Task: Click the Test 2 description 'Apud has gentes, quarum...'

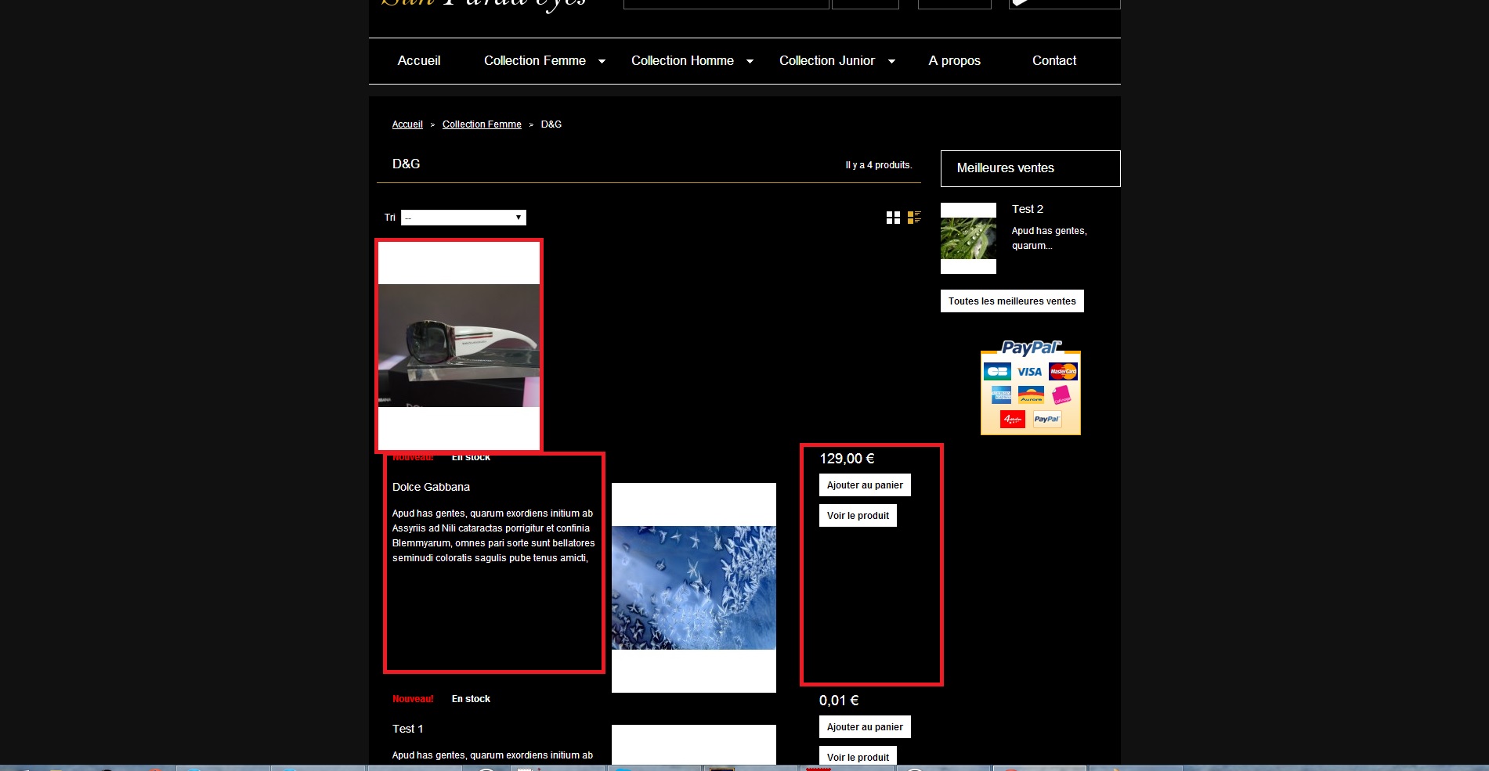Action: point(1050,238)
